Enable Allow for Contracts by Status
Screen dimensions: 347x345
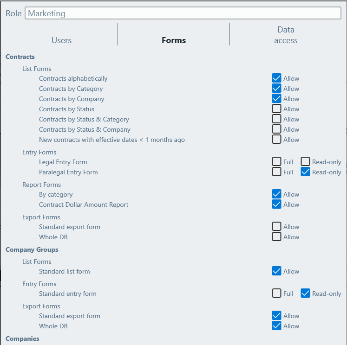pos(277,109)
